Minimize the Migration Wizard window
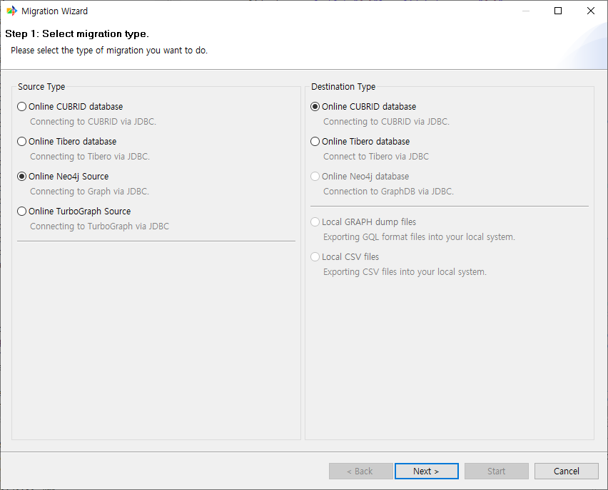 click(x=525, y=11)
